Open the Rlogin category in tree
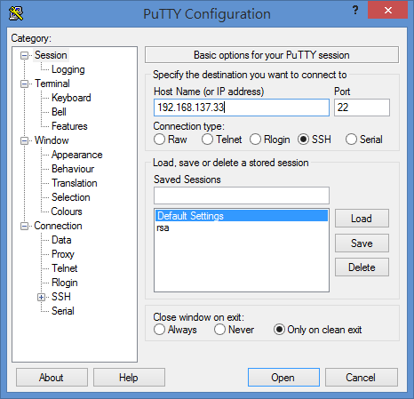 [x=65, y=283]
